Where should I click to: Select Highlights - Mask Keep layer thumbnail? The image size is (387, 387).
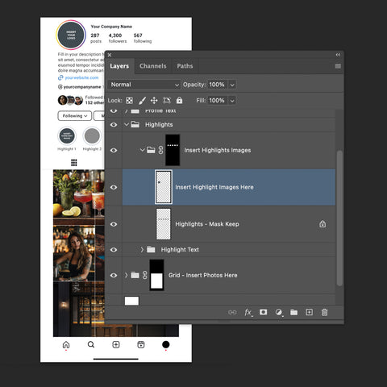coord(164,224)
